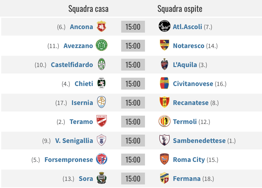Open the Sambenedettese team link

click(x=199, y=141)
